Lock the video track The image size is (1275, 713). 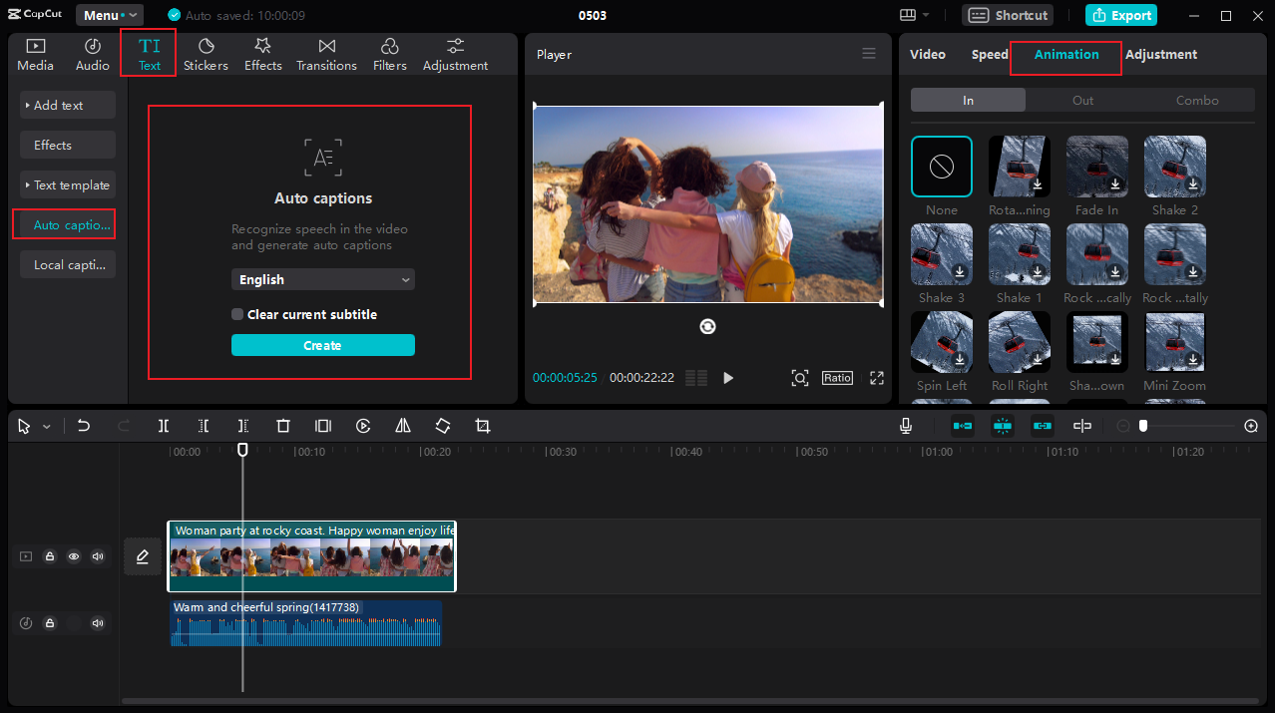[49, 556]
